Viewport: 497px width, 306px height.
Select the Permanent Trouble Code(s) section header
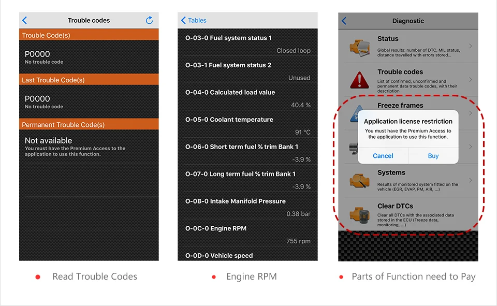89,124
